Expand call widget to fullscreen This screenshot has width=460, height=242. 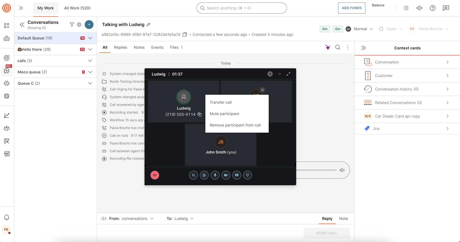(x=288, y=74)
